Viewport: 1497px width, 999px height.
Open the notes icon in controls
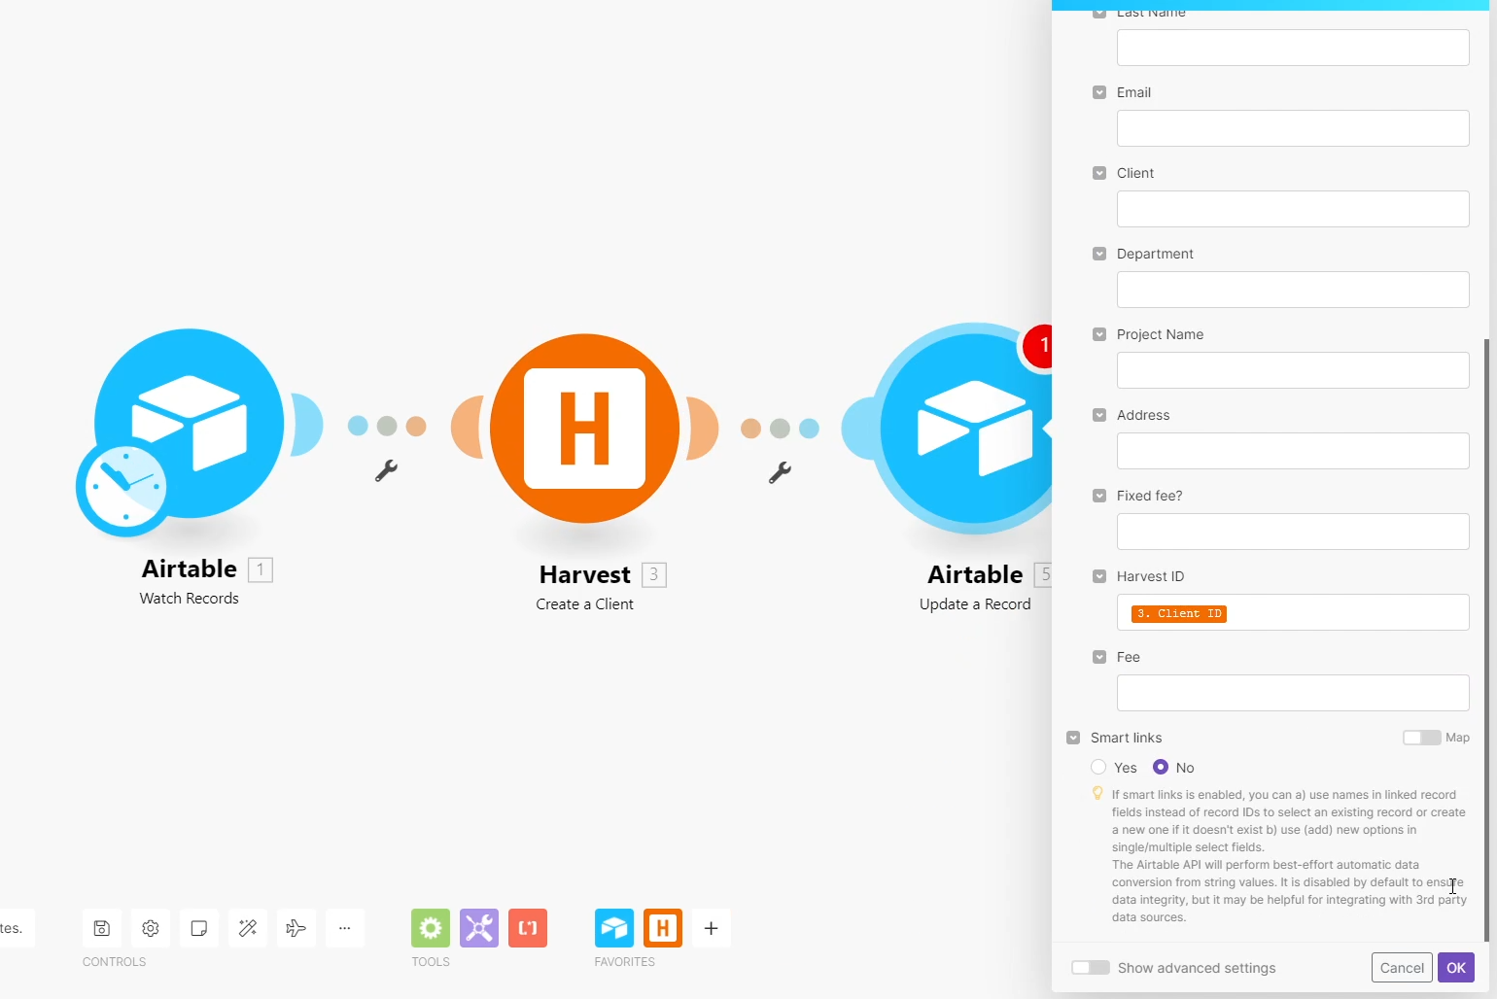(199, 928)
